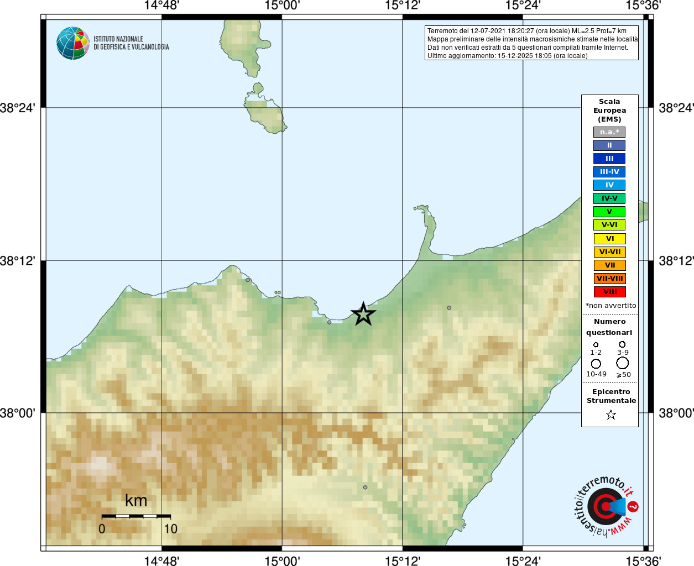Viewport: 694px width, 566px height.
Task: Select the 1-2 questionnaires circle symbol
Action: pos(596,344)
